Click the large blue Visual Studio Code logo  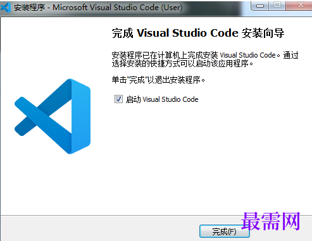click(x=53, y=116)
